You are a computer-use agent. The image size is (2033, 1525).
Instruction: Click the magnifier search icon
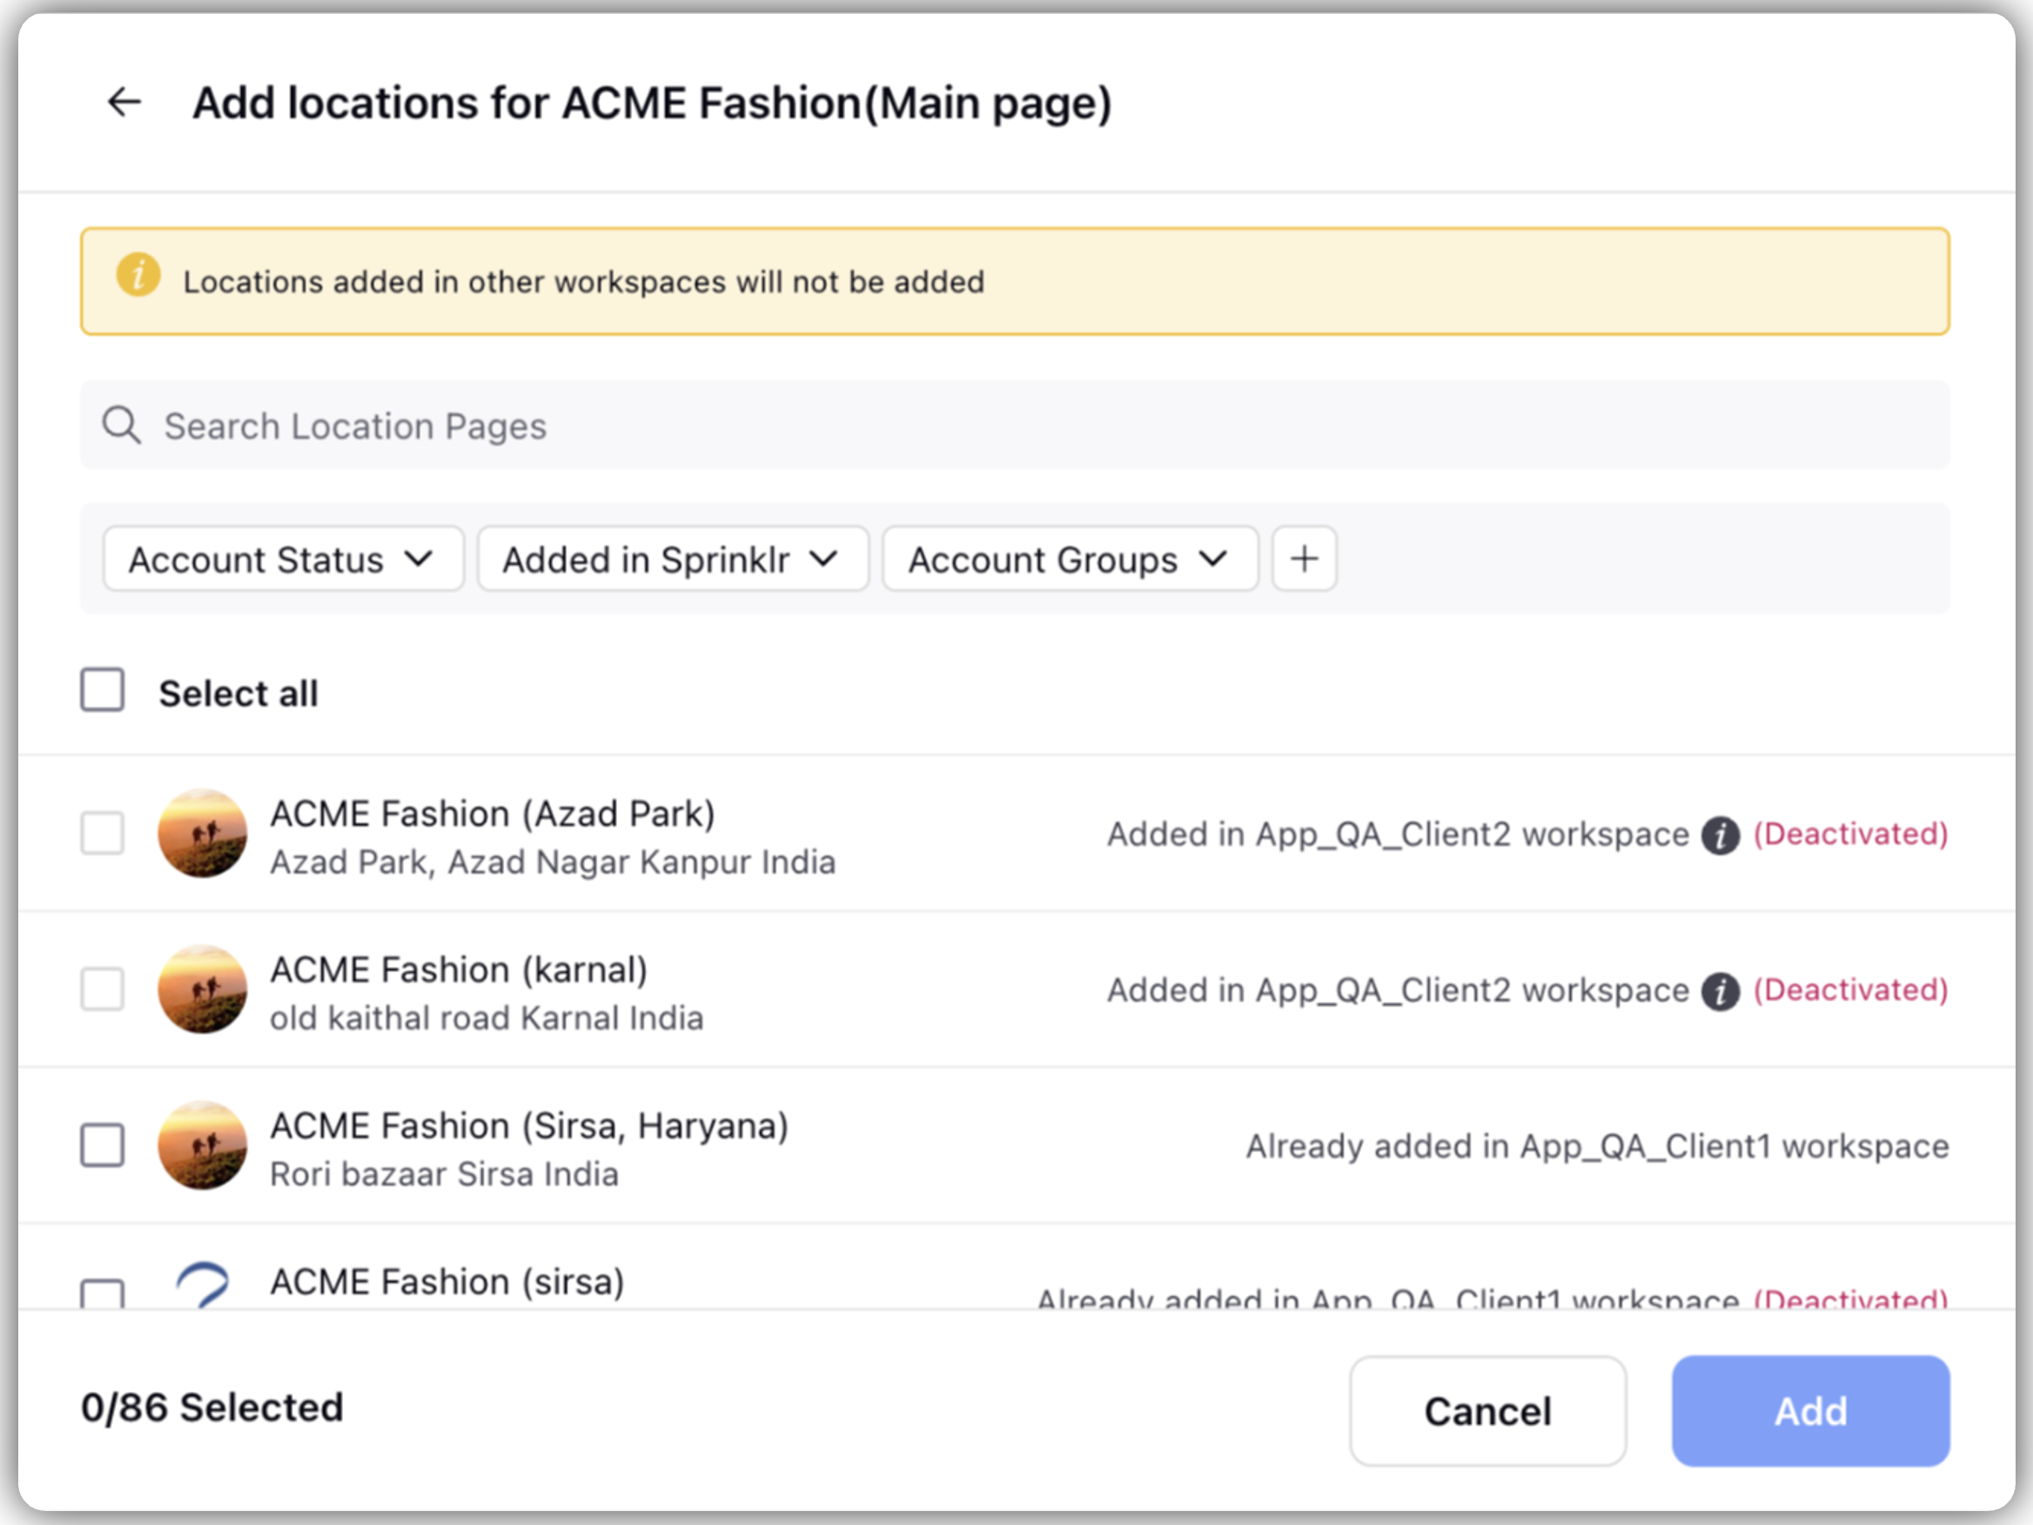pyautogui.click(x=121, y=426)
